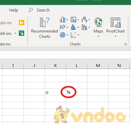The width and height of the screenshot is (131, 128).
Task: Open Recommended Charts
Action: pos(45,28)
